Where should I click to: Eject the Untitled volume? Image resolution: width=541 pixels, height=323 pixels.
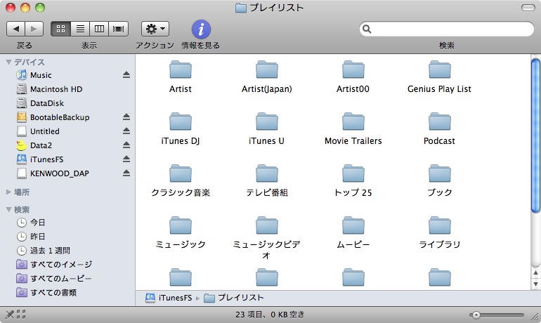point(126,131)
